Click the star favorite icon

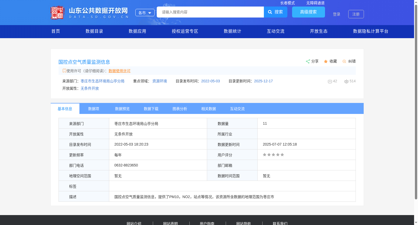click(326, 61)
